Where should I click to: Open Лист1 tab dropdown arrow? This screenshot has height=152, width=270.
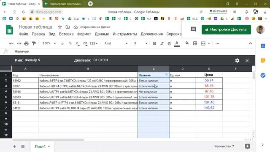click(49, 147)
